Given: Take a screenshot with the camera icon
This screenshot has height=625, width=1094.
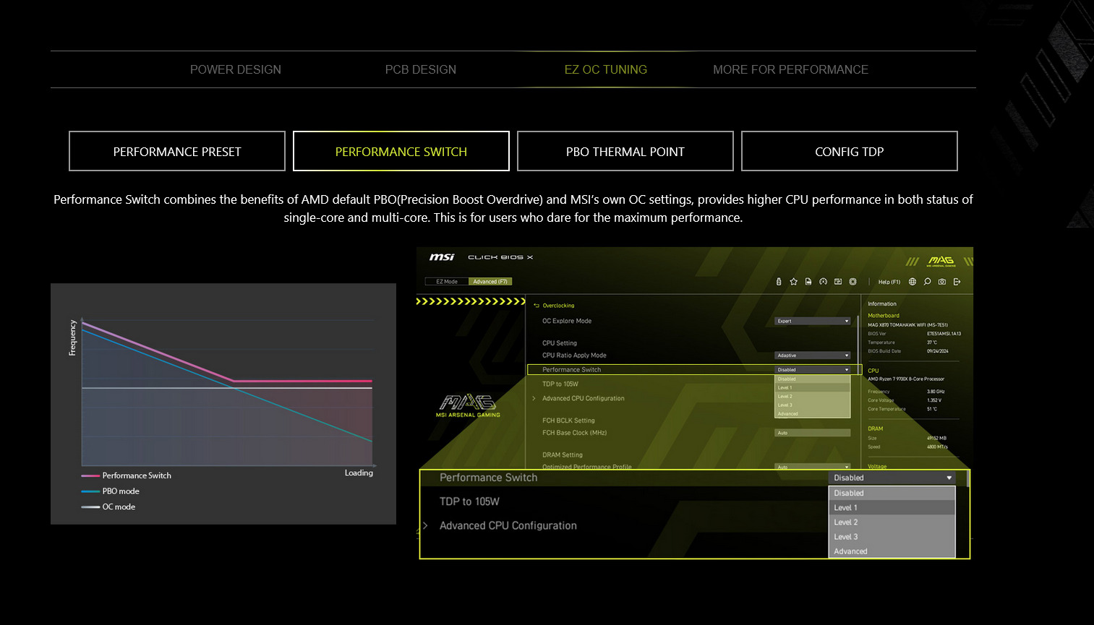Looking at the screenshot, I should (x=942, y=282).
